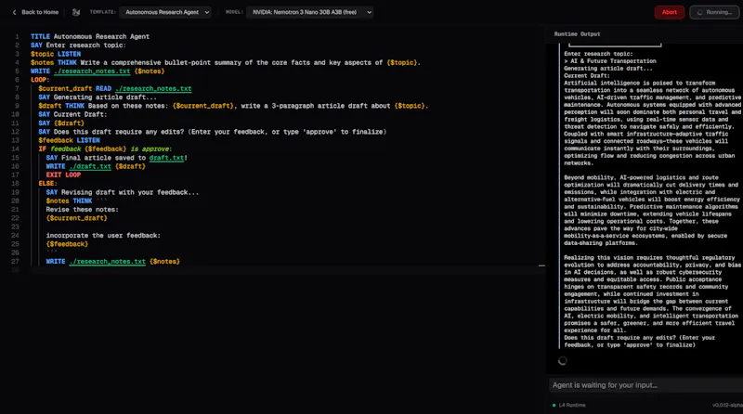The image size is (743, 414).
Task: Click the 'SAY {$draft}' code line
Action: point(61,123)
